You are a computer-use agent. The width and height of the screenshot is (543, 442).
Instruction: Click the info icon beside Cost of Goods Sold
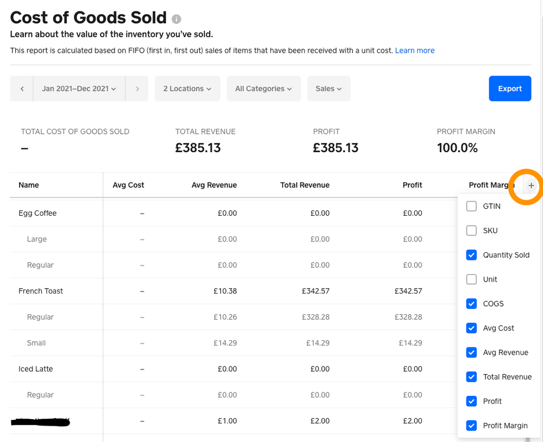click(176, 19)
